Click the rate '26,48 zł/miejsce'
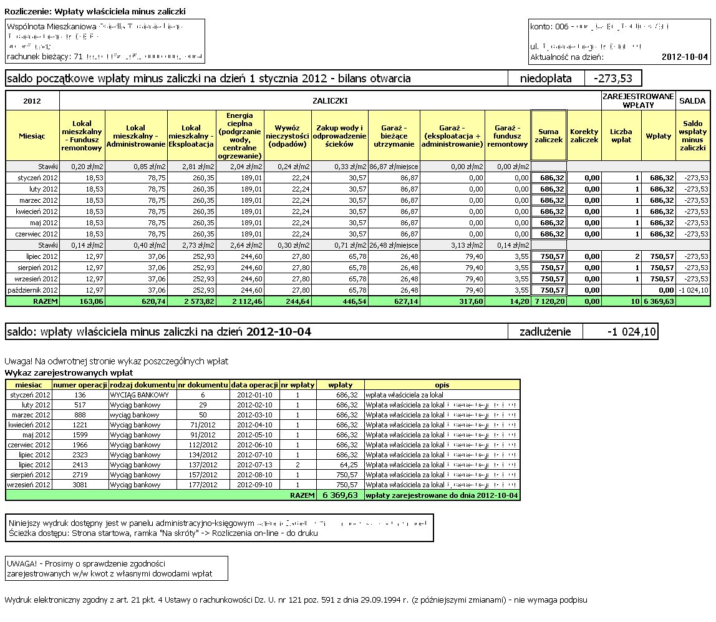The width and height of the screenshot is (716, 622). (x=394, y=245)
